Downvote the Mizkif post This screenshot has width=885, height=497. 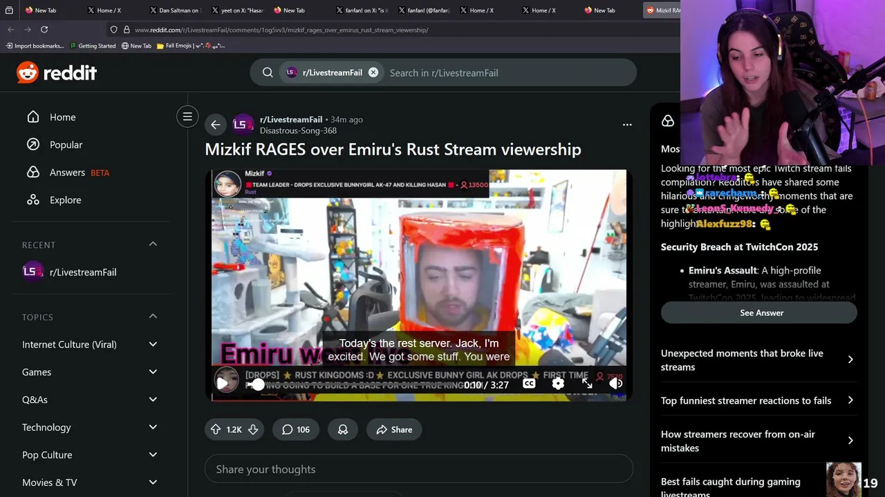point(253,429)
